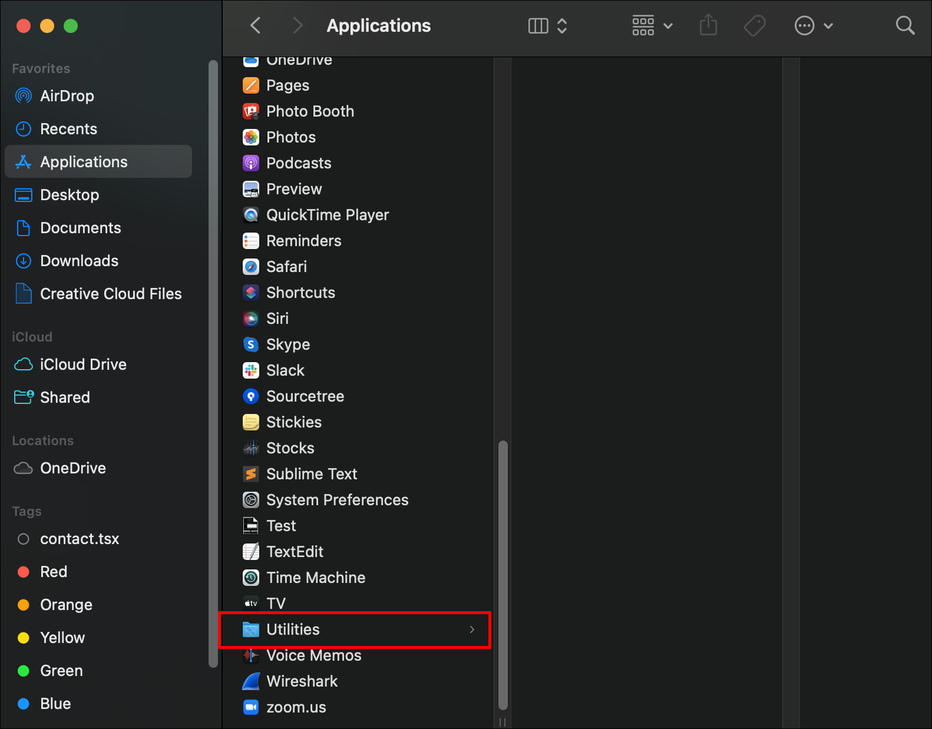Image resolution: width=932 pixels, height=729 pixels.
Task: Go back with the left chevron
Action: [256, 25]
